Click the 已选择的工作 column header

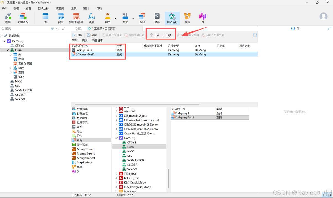(x=80, y=46)
